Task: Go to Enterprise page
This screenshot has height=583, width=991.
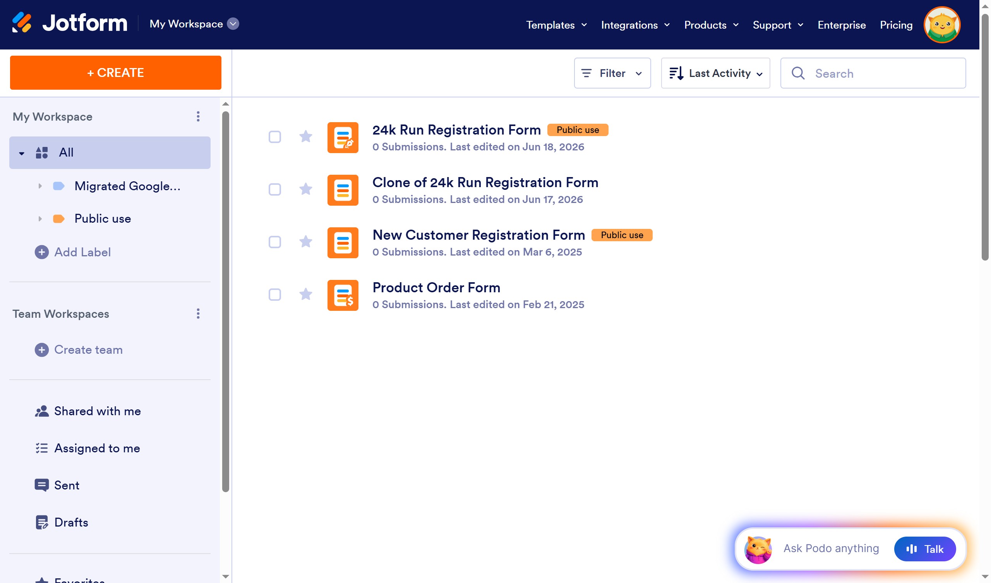Action: click(842, 25)
